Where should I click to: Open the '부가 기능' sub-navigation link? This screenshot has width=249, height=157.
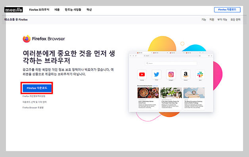point(222,19)
